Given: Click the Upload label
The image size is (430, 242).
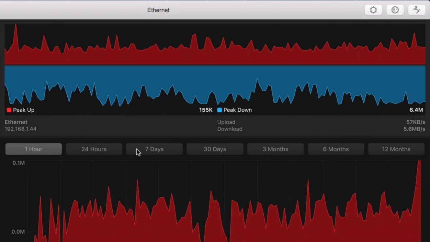Looking at the screenshot, I should (226, 122).
